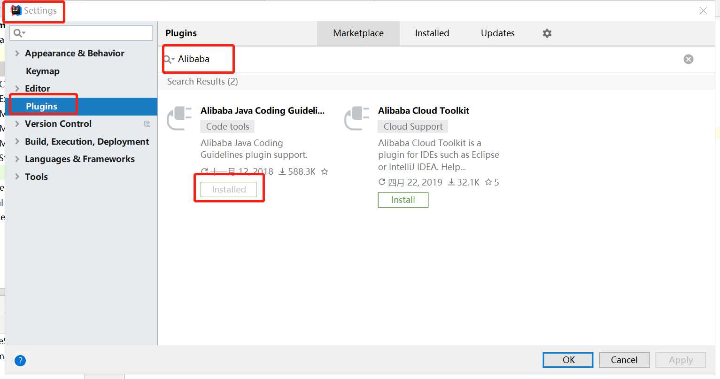
Task: Switch to the Marketplace tab
Action: pos(358,33)
